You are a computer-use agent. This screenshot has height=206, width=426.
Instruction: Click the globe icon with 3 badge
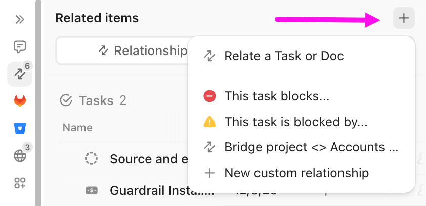[20, 156]
